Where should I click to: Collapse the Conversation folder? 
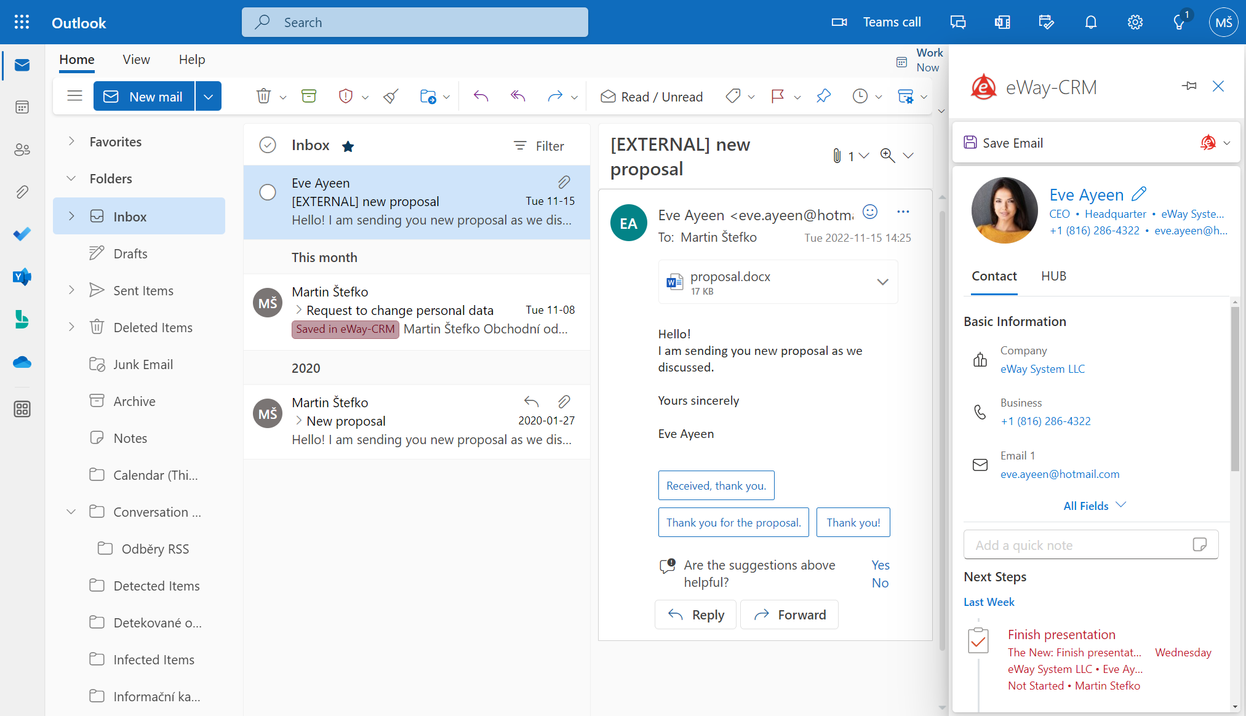71,512
